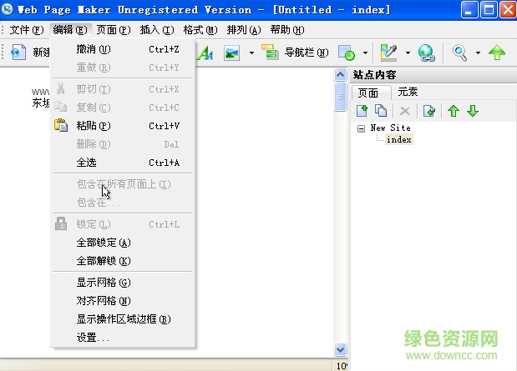Viewport: 517px width, 371px height.
Task: Click the green publish up-arrow icon
Action: [497, 53]
